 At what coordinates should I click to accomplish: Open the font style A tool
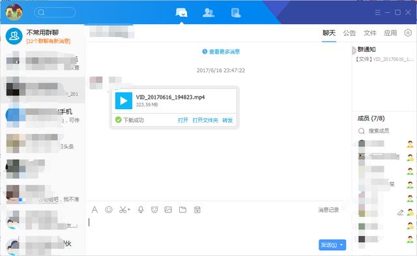coord(94,210)
